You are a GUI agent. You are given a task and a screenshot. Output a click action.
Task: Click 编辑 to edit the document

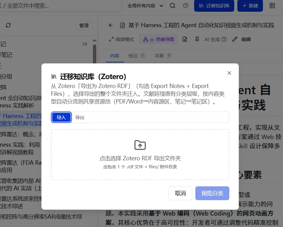[246, 39]
